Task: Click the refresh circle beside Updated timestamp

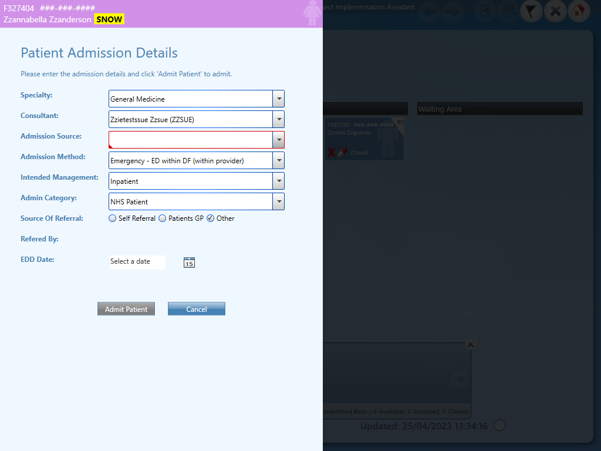Action: coord(499,425)
